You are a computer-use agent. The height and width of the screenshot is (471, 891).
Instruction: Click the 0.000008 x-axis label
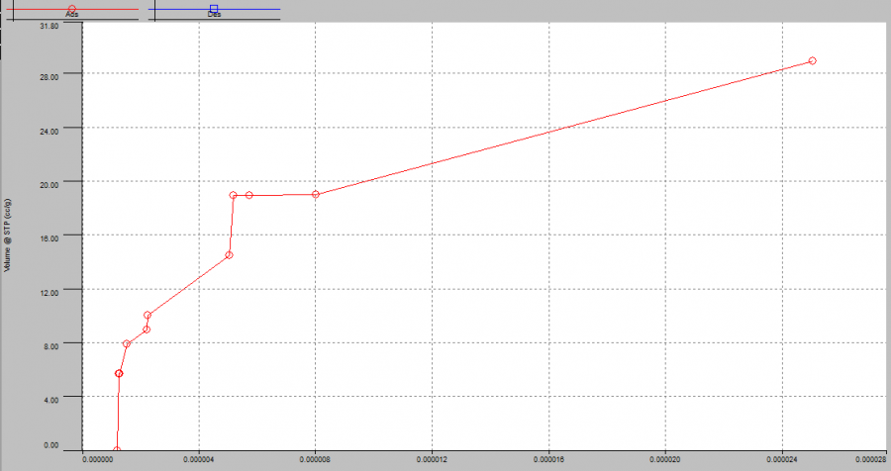(x=316, y=460)
